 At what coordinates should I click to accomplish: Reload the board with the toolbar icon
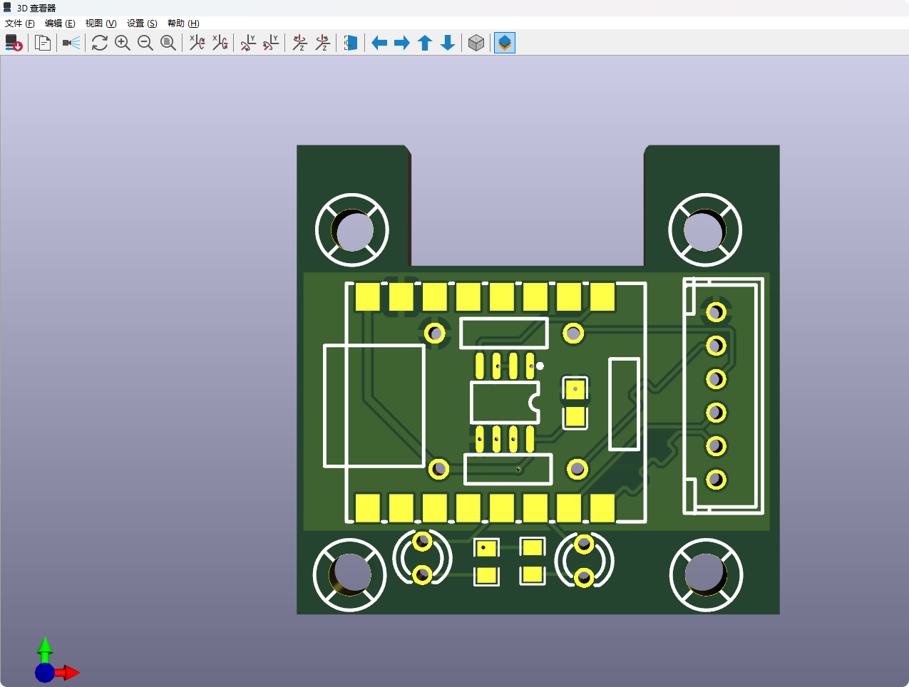14,43
